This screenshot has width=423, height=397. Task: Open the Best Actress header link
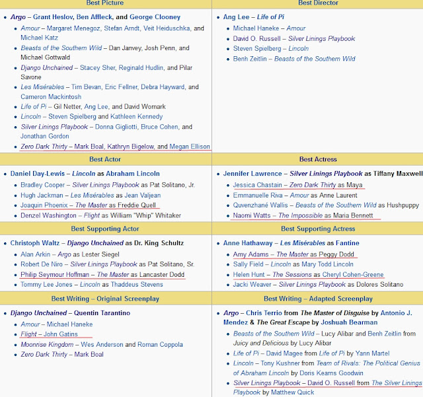[x=318, y=159]
